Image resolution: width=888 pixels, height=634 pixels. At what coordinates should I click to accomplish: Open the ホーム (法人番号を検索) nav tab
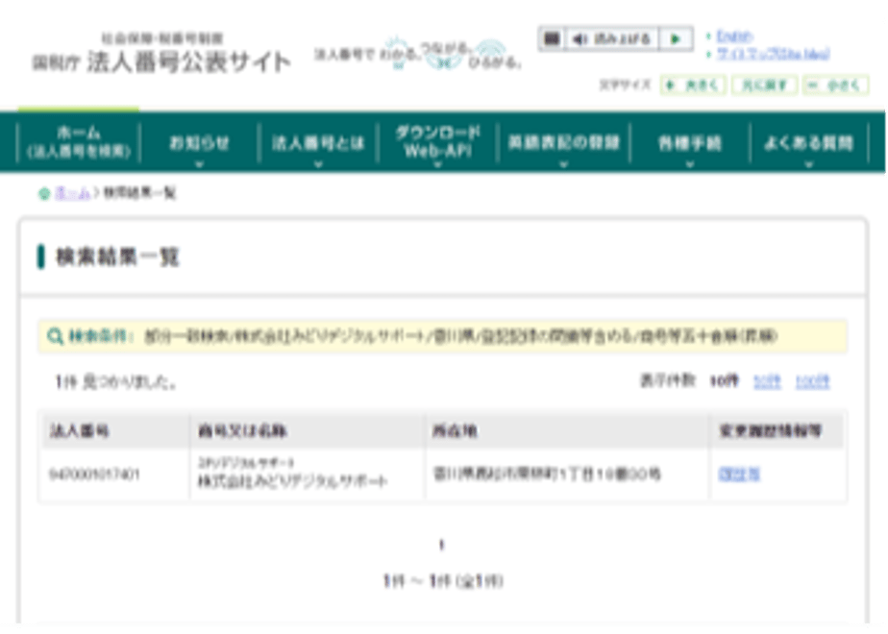79,142
